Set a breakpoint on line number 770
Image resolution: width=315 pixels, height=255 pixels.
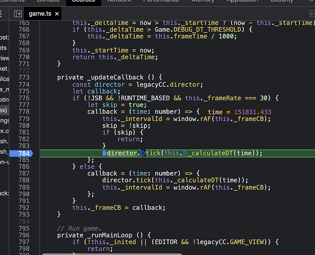click(x=24, y=57)
